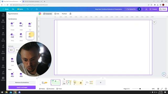Open the Uploads sidebar tab
Screen dimensions: 168x94
[3, 40]
